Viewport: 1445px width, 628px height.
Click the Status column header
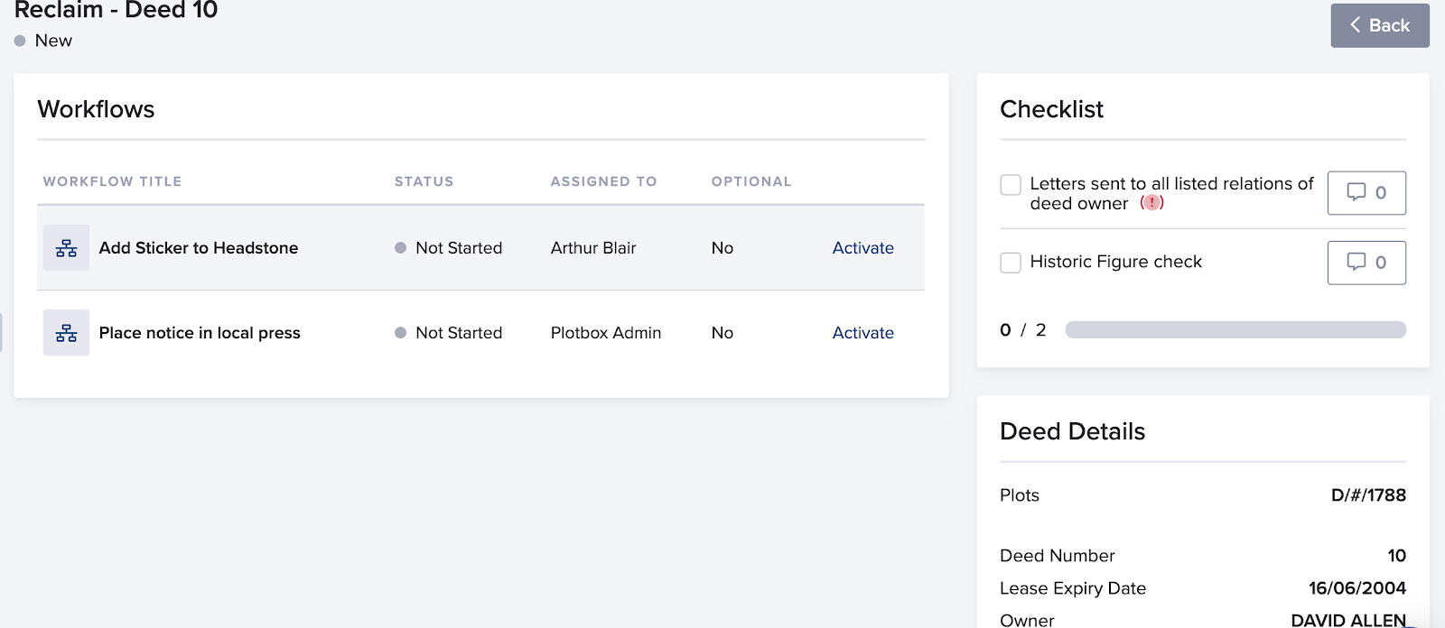pos(424,181)
